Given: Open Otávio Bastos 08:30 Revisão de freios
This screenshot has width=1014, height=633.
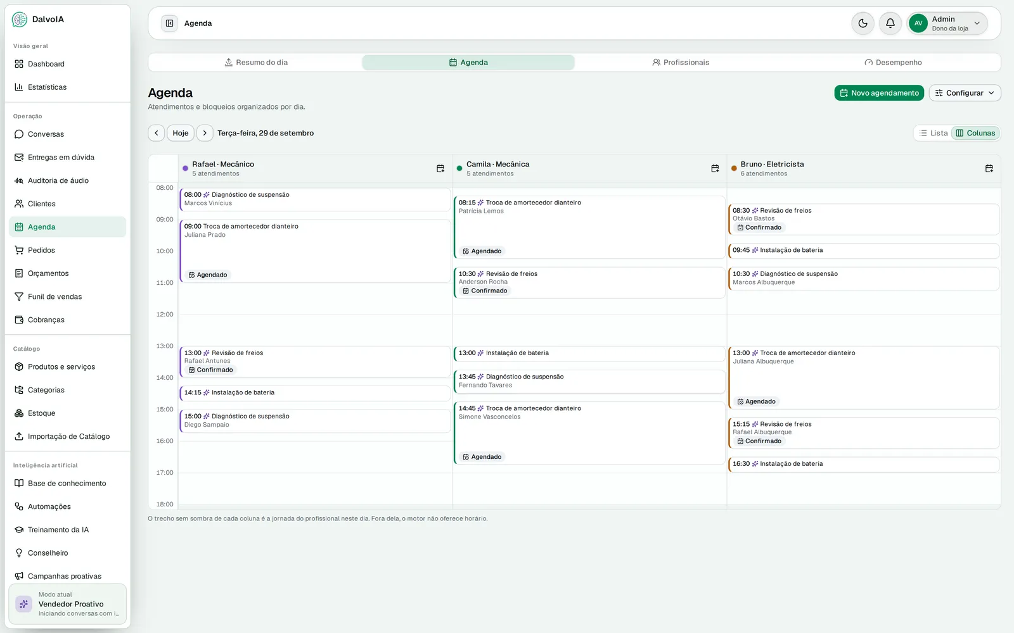Looking at the screenshot, I should (x=864, y=219).
